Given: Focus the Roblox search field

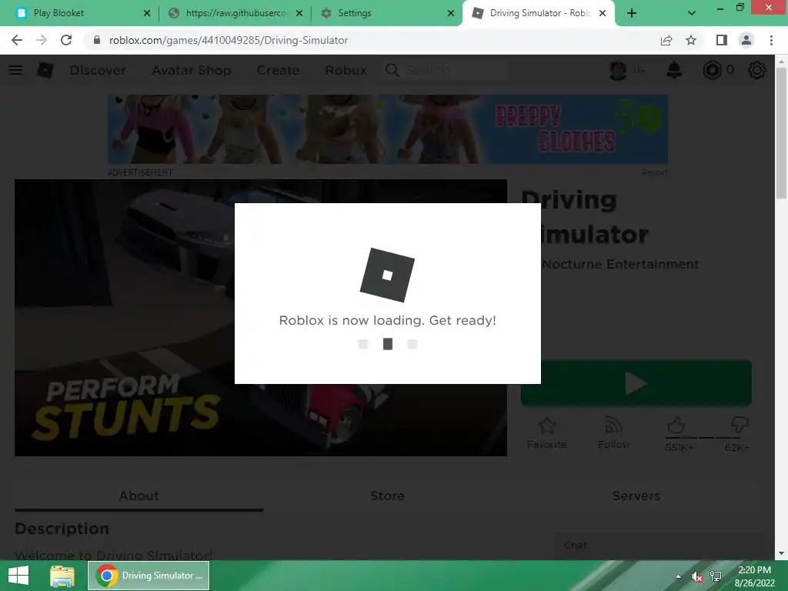Looking at the screenshot, I should coord(456,70).
